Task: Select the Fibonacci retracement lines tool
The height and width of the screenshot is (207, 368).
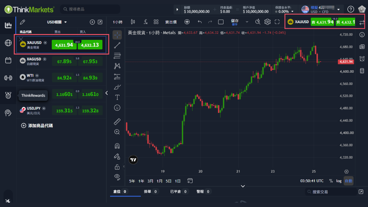Action: click(x=117, y=56)
